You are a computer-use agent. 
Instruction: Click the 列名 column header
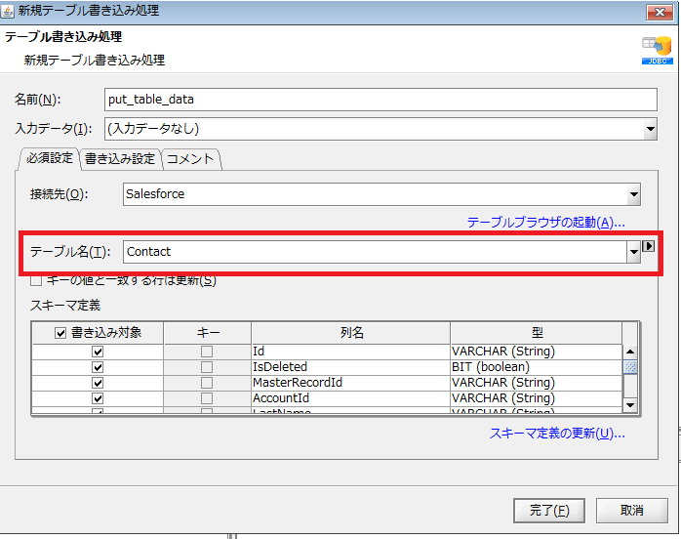click(351, 333)
